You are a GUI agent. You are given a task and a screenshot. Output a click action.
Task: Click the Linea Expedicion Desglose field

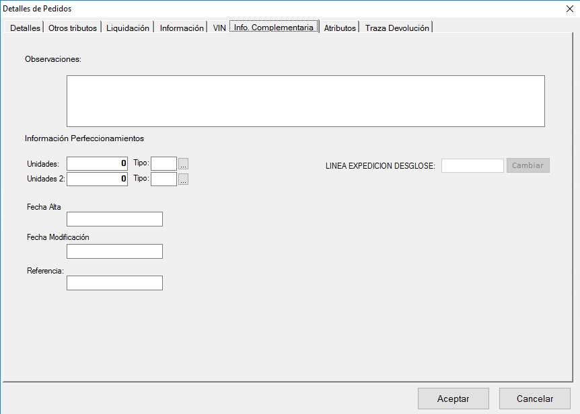[x=472, y=165]
